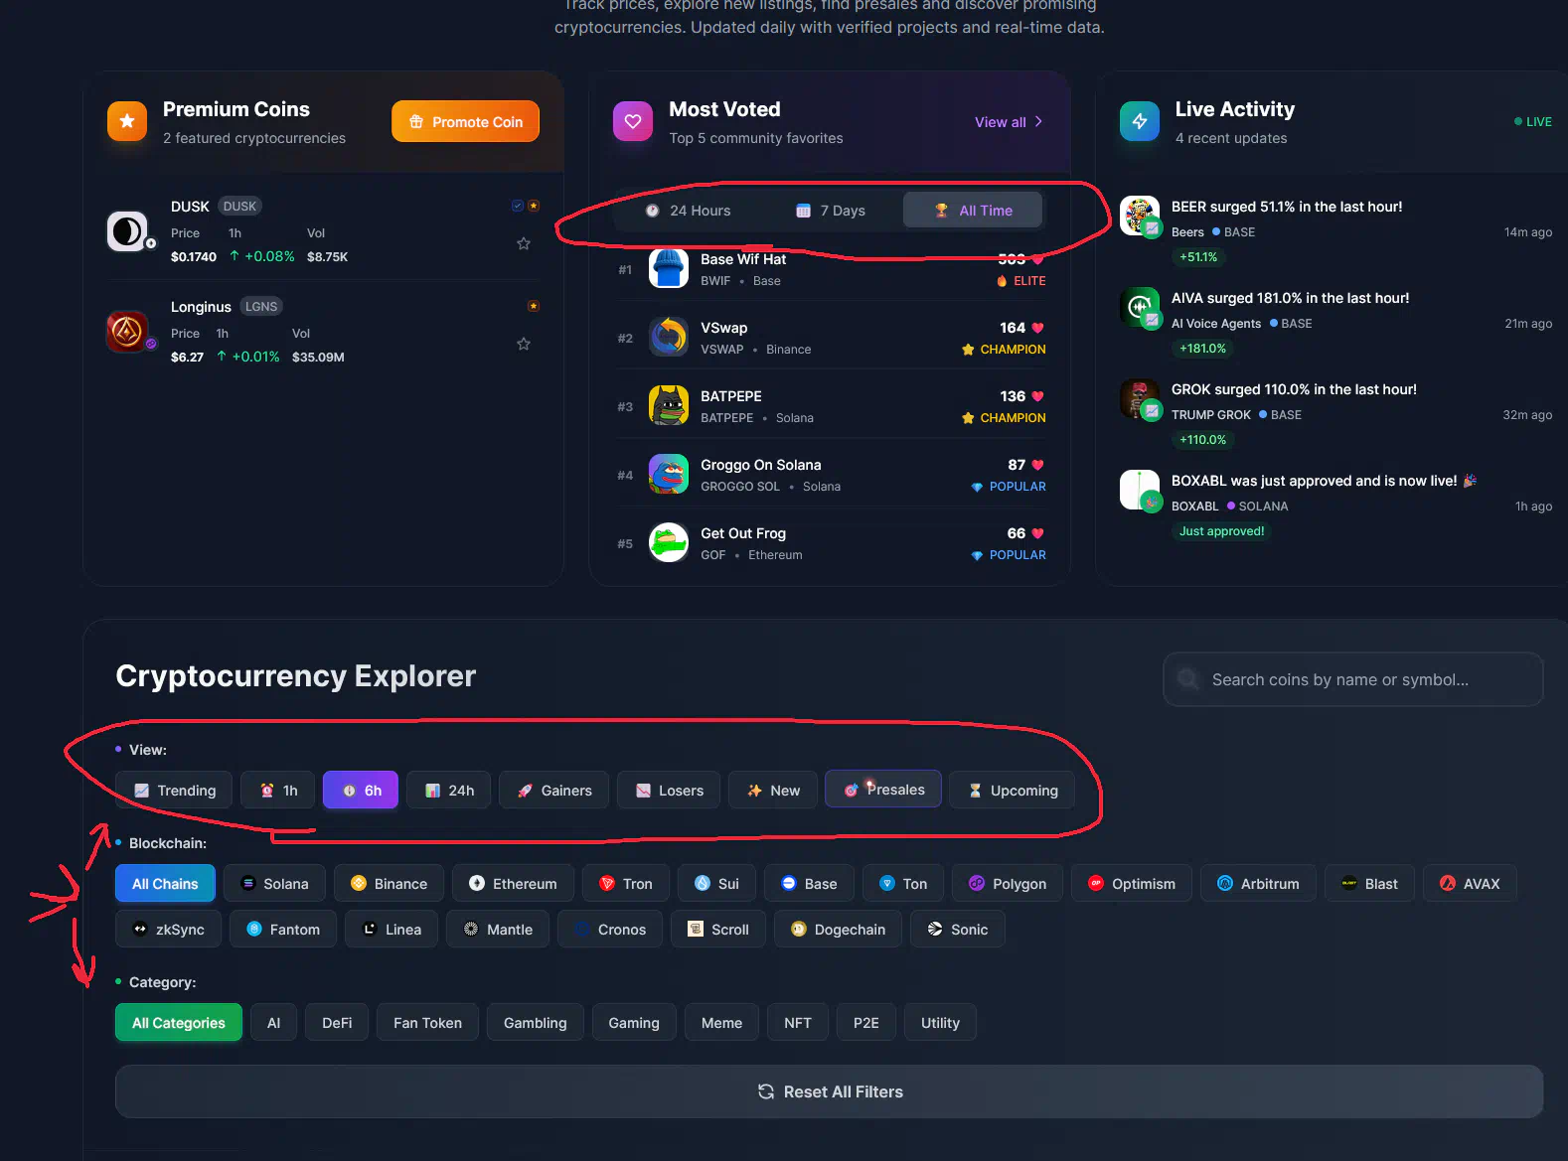Click the BATPEPE coin avatar
This screenshot has height=1161, width=1568.
[x=669, y=406]
